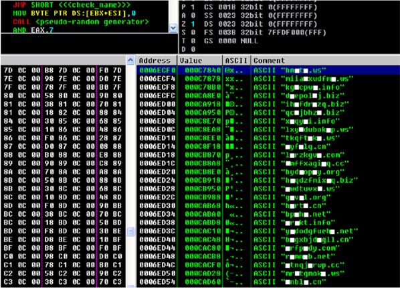The width and height of the screenshot is (400, 288).
Task: Click the comment for domain ending "cpv.info"
Action: click(299, 87)
